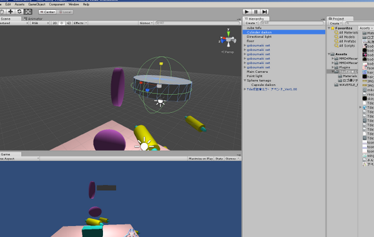The height and width of the screenshot is (237, 374).
Task: Switch to the Animator tab
Action: pos(33,19)
